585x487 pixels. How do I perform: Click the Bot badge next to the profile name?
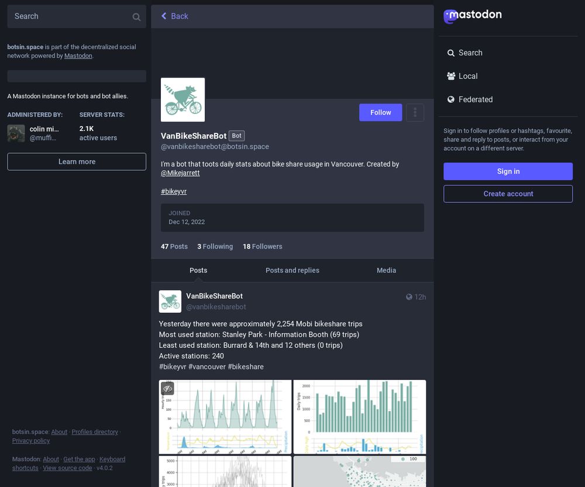coord(236,136)
